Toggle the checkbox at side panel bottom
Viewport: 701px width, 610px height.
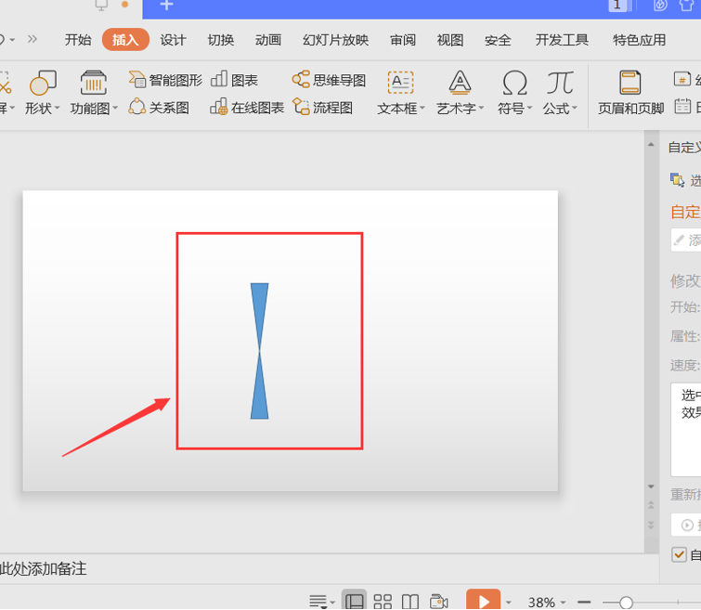tap(679, 554)
